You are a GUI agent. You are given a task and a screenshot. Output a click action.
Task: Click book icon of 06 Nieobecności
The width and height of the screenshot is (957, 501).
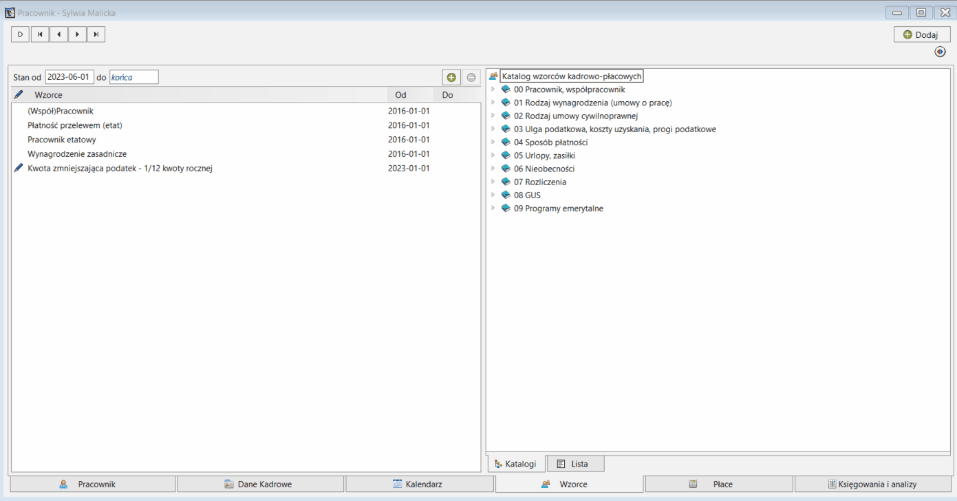pyautogui.click(x=506, y=169)
